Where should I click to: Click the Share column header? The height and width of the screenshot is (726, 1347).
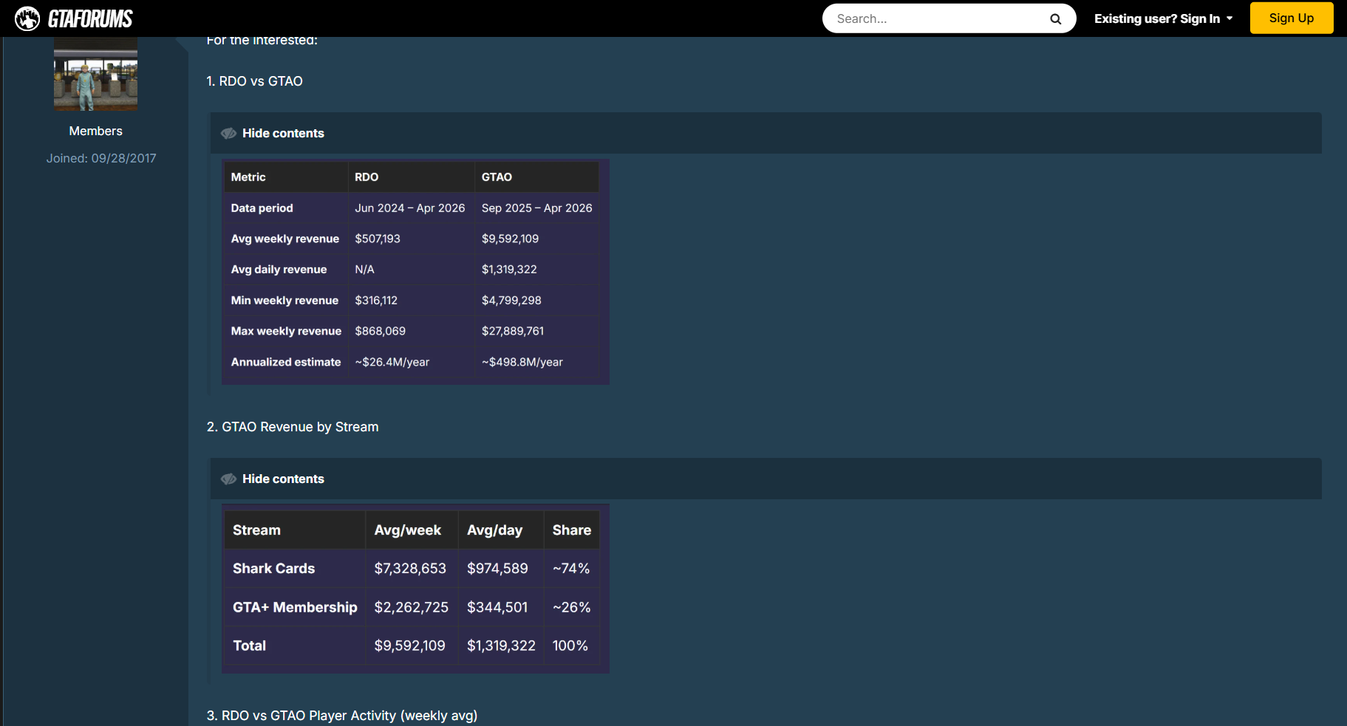pyautogui.click(x=571, y=530)
